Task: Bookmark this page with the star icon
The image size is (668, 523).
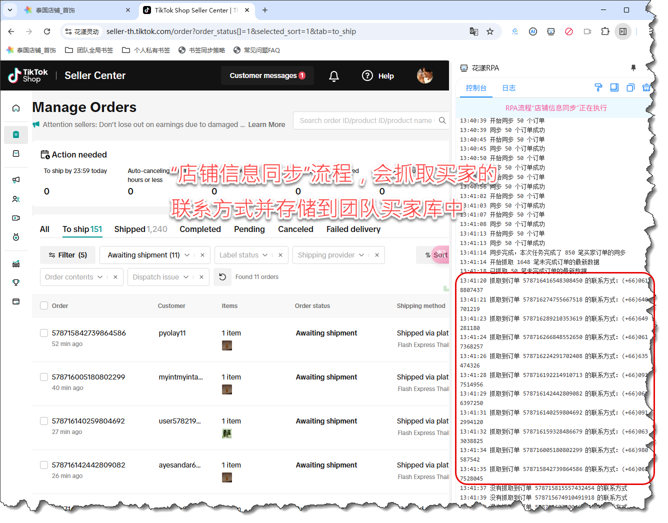Action: point(490,31)
